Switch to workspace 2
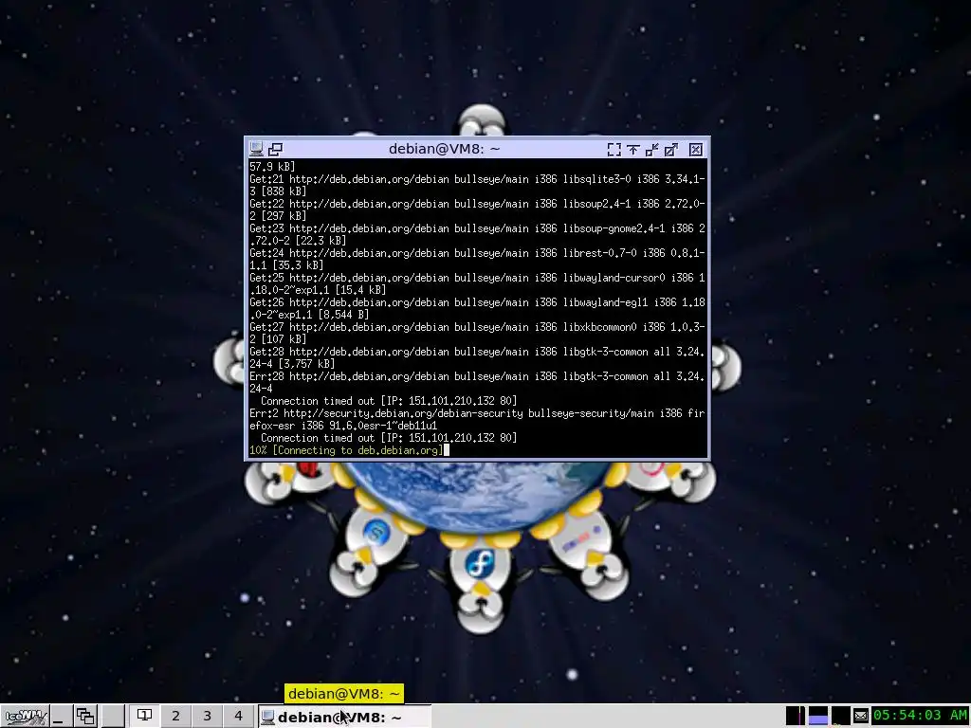 pyautogui.click(x=175, y=717)
